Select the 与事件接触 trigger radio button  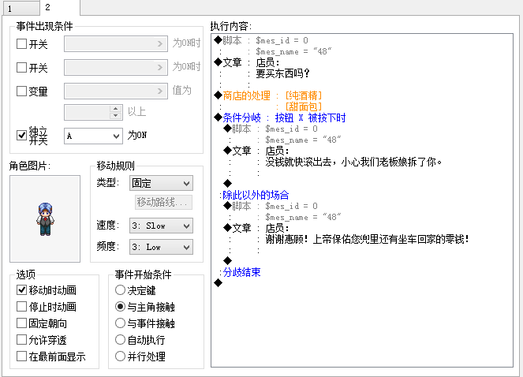120,323
